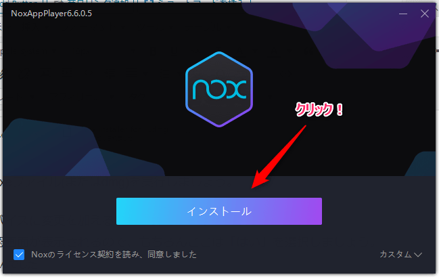Click the purple right end of install button
The width and height of the screenshot is (439, 279).
click(313, 211)
